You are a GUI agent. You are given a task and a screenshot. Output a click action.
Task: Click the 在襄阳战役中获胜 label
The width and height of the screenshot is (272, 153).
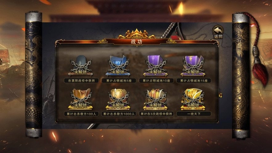click(x=81, y=81)
